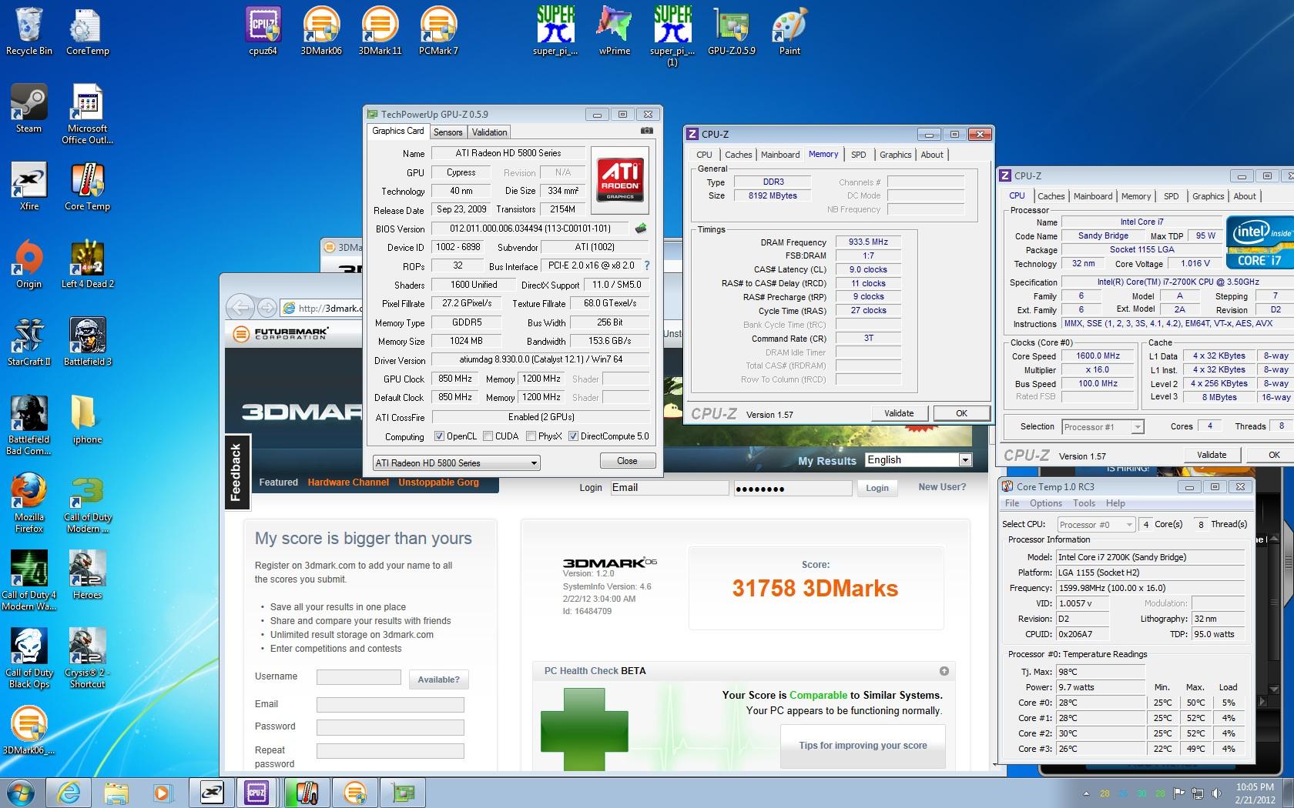Switch to the Validation tab in GPU-Z
The image size is (1294, 808).
[489, 132]
